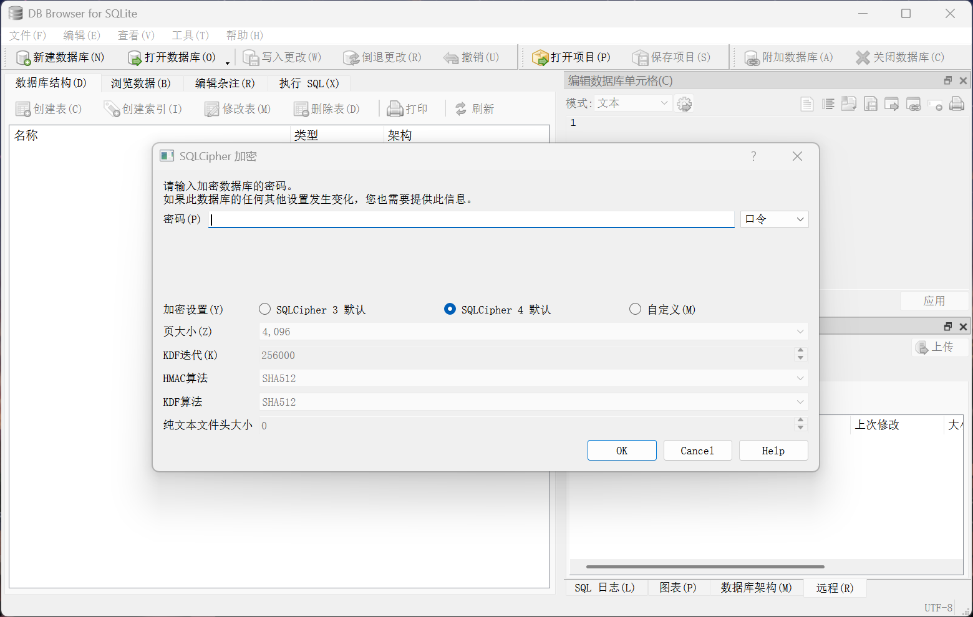973x617 pixels.
Task: Click the 附加数据库 (Attach Database) icon
Action: tap(752, 58)
